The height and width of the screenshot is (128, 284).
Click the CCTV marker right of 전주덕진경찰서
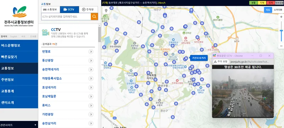(x=143, y=46)
